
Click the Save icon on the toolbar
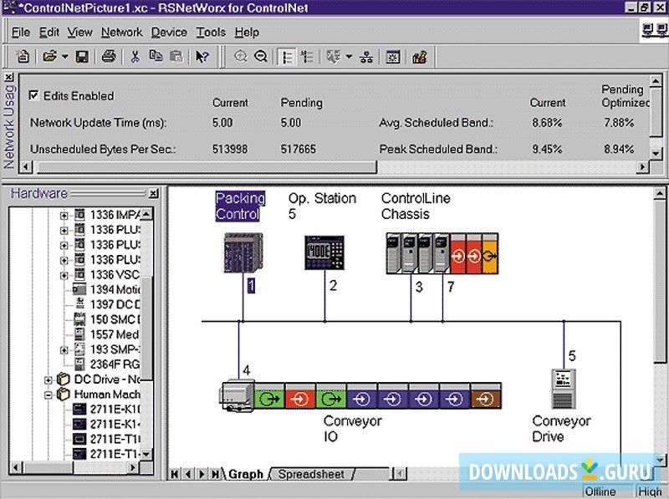point(81,57)
